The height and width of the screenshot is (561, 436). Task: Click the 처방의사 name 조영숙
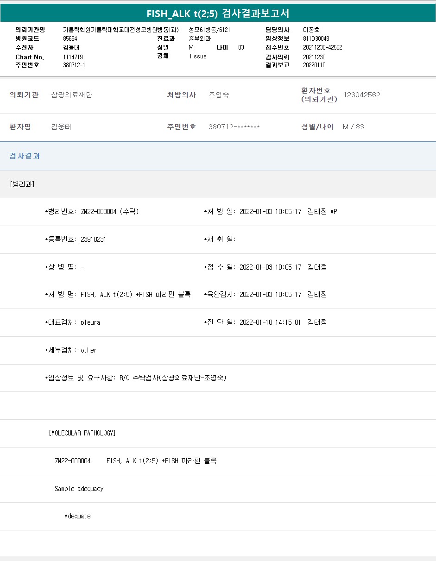[x=219, y=95]
